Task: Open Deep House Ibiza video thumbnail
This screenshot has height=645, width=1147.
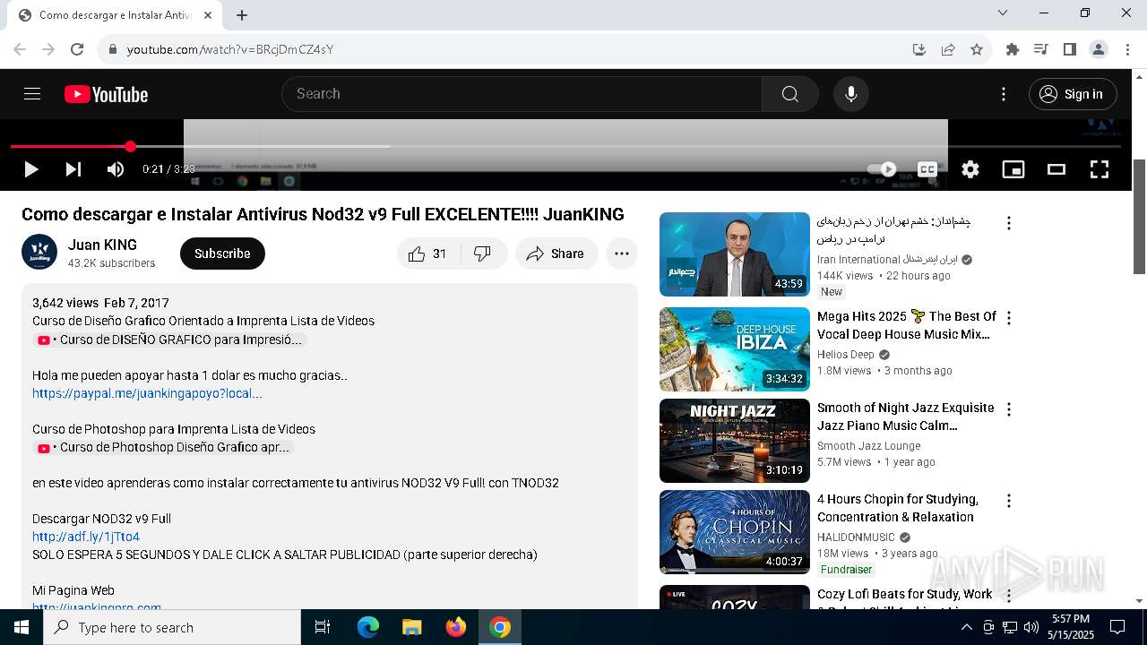Action: (x=735, y=349)
